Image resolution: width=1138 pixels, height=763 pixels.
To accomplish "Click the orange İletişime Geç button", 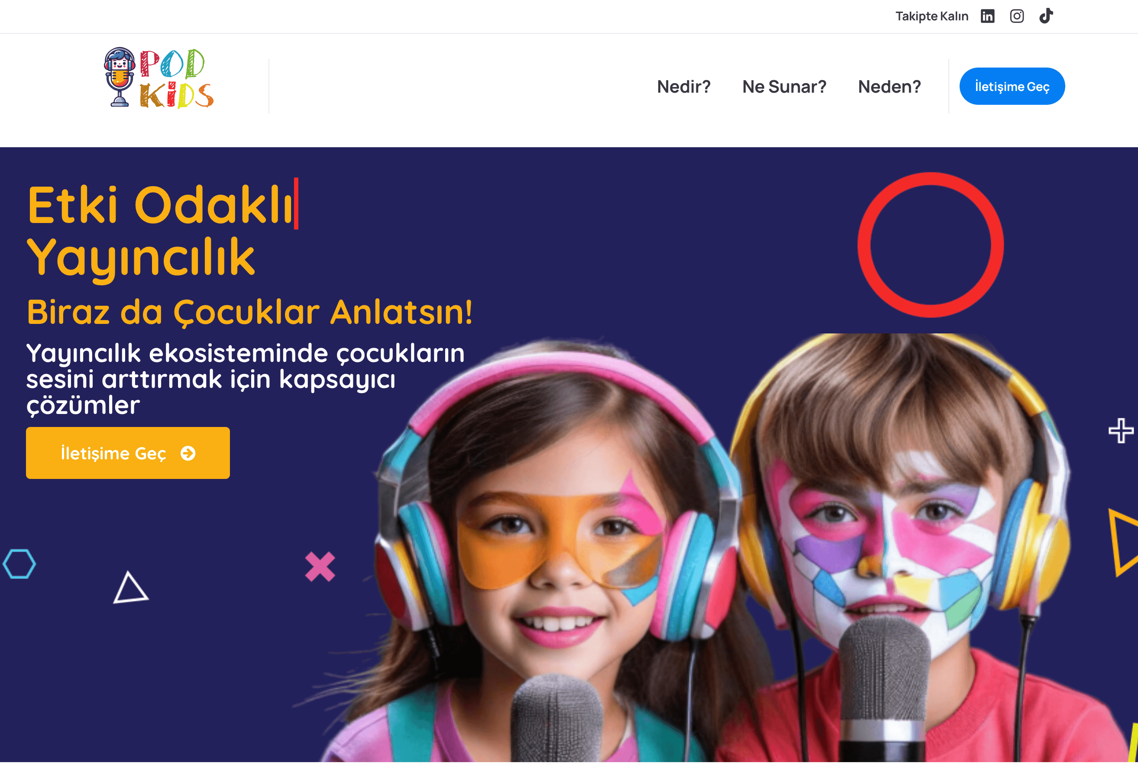I will 128,453.
